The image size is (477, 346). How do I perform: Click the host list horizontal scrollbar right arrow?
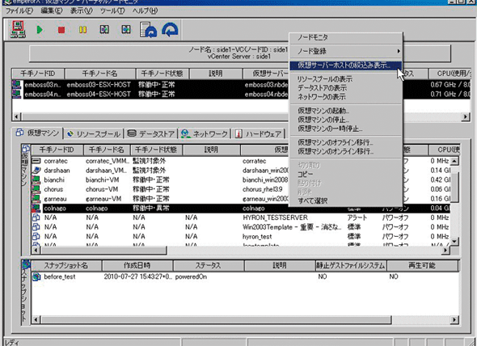point(465,116)
